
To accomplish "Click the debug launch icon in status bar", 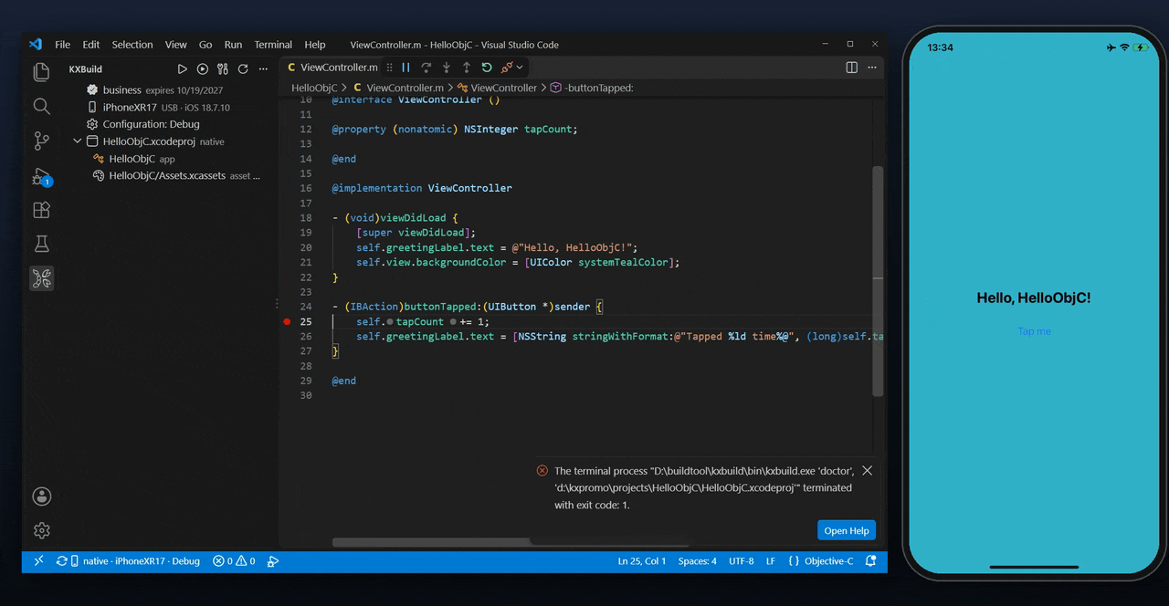I will (x=273, y=561).
